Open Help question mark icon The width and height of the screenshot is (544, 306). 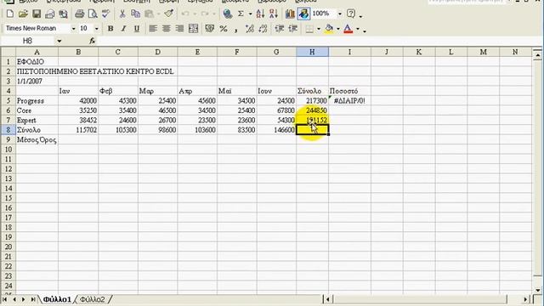tap(351, 14)
